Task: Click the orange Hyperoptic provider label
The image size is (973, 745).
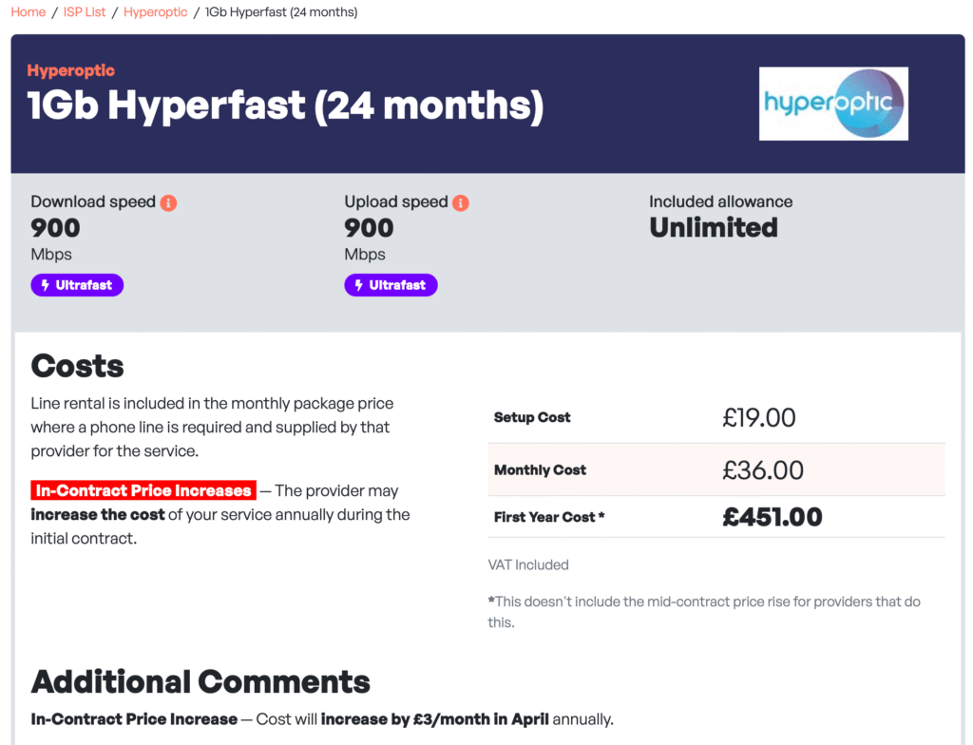Action: 71,70
